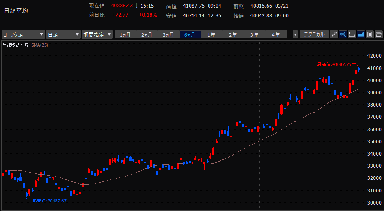
Task: Open saved settings with folder icon
Action: coord(379,34)
